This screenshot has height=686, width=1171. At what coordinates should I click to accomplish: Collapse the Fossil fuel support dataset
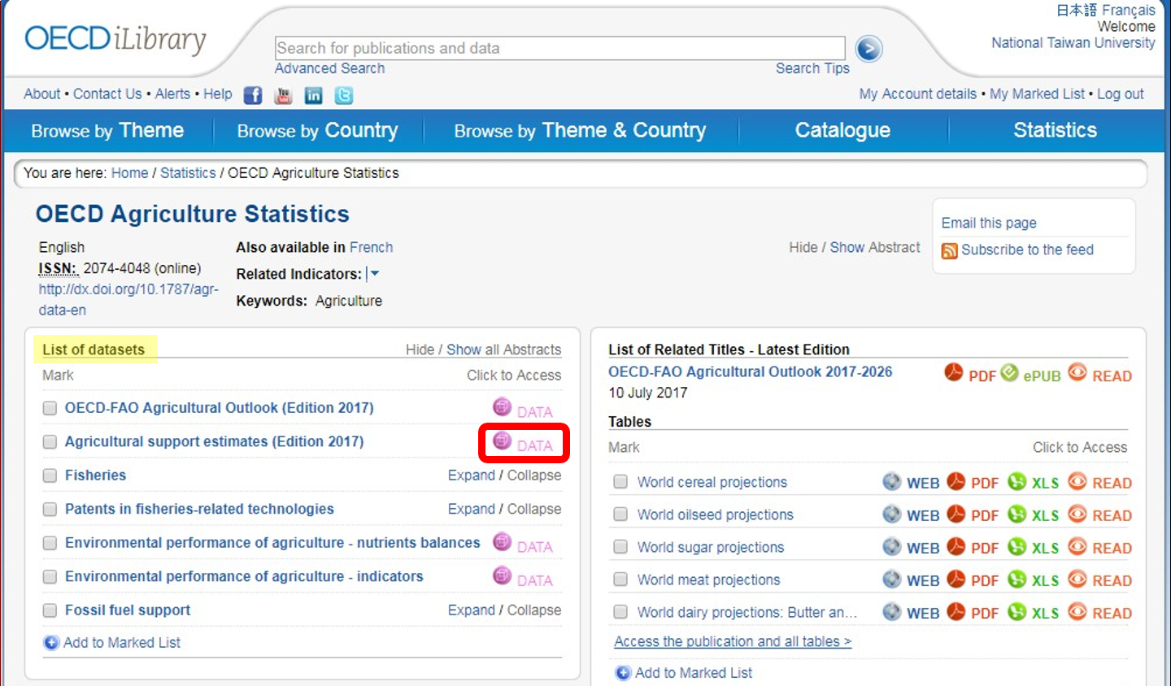coord(533,610)
